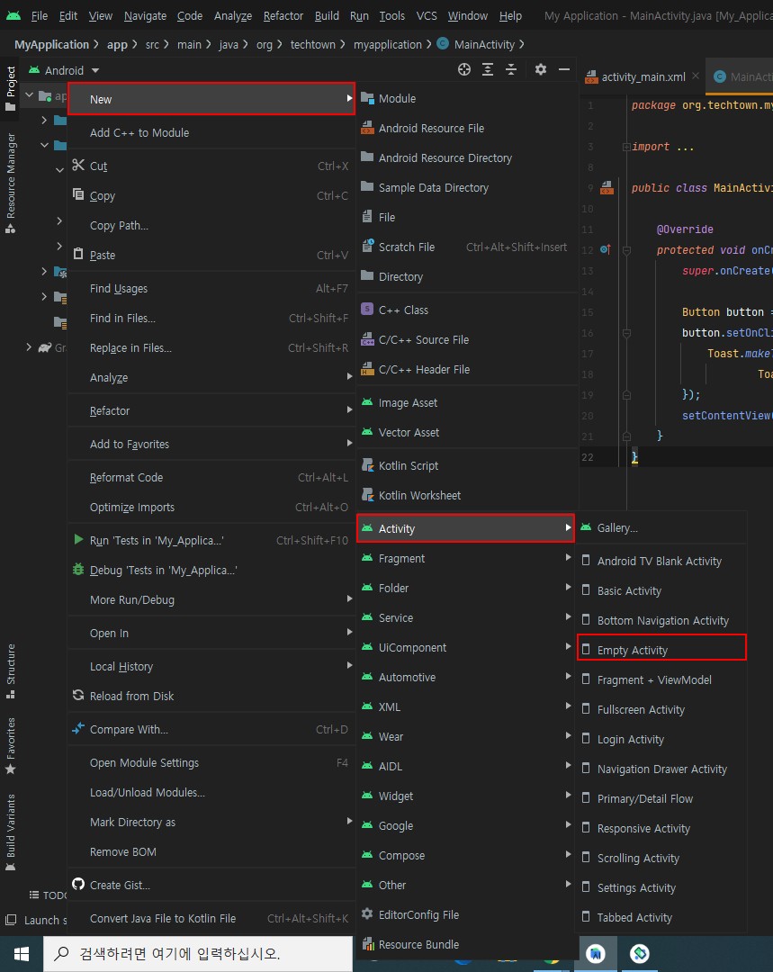
Task: Click Convert Java File to Kotlin File
Action: tap(211, 918)
